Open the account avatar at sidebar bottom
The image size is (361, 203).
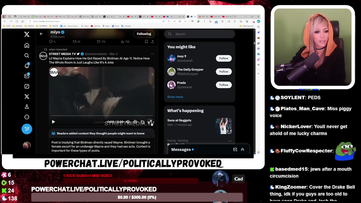(x=27, y=145)
